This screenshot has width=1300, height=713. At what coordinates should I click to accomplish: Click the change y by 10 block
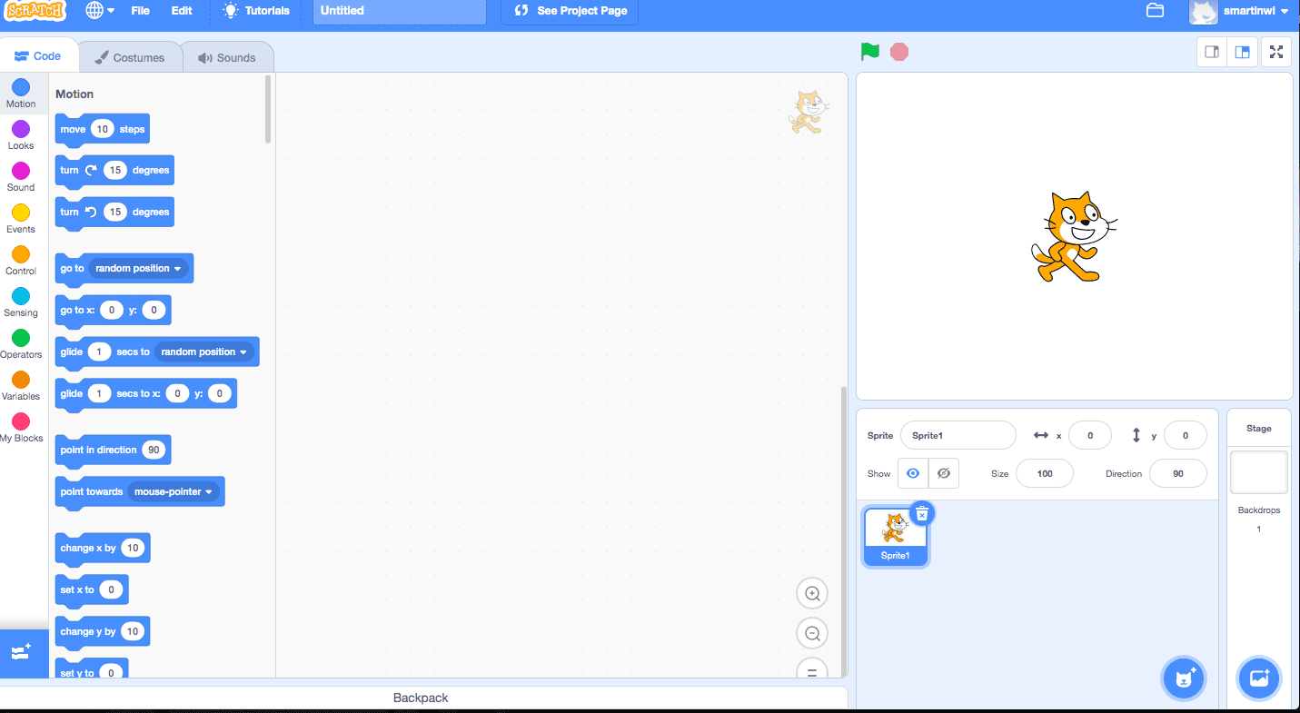pos(102,631)
